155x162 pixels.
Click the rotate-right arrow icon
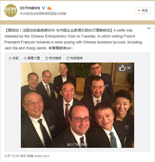click(x=68, y=58)
